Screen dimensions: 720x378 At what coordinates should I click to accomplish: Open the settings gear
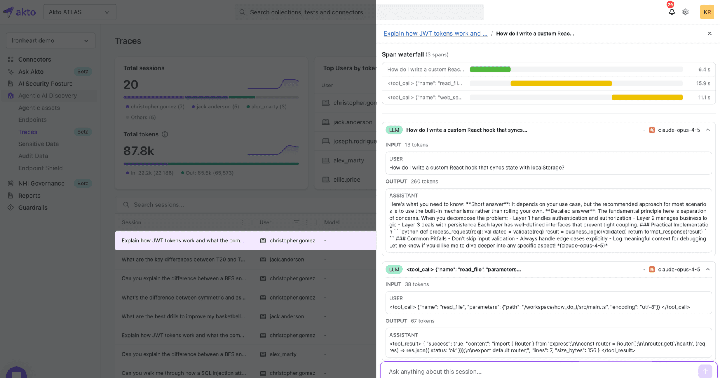[686, 12]
